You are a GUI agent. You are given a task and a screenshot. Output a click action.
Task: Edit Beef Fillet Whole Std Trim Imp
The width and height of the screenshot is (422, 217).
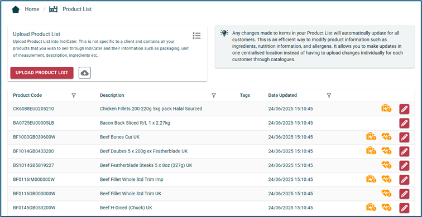coord(404,180)
